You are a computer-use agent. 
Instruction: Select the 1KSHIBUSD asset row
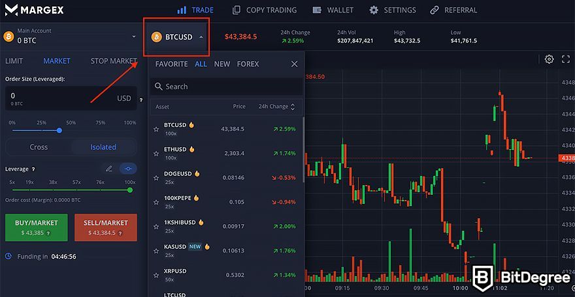click(x=226, y=226)
